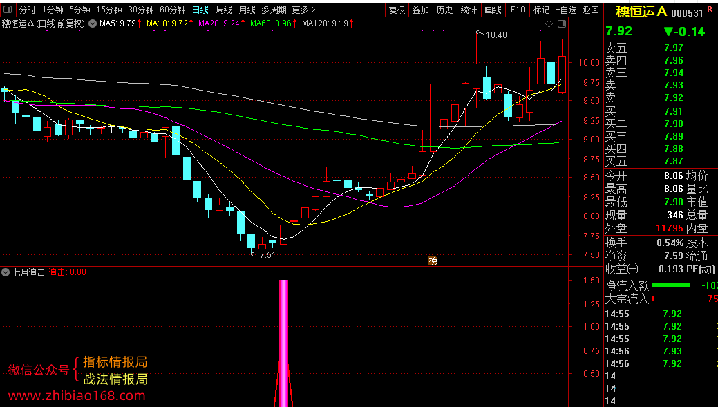Click the MA60: 8.96 indicator label
718x407 pixels.
click(271, 23)
